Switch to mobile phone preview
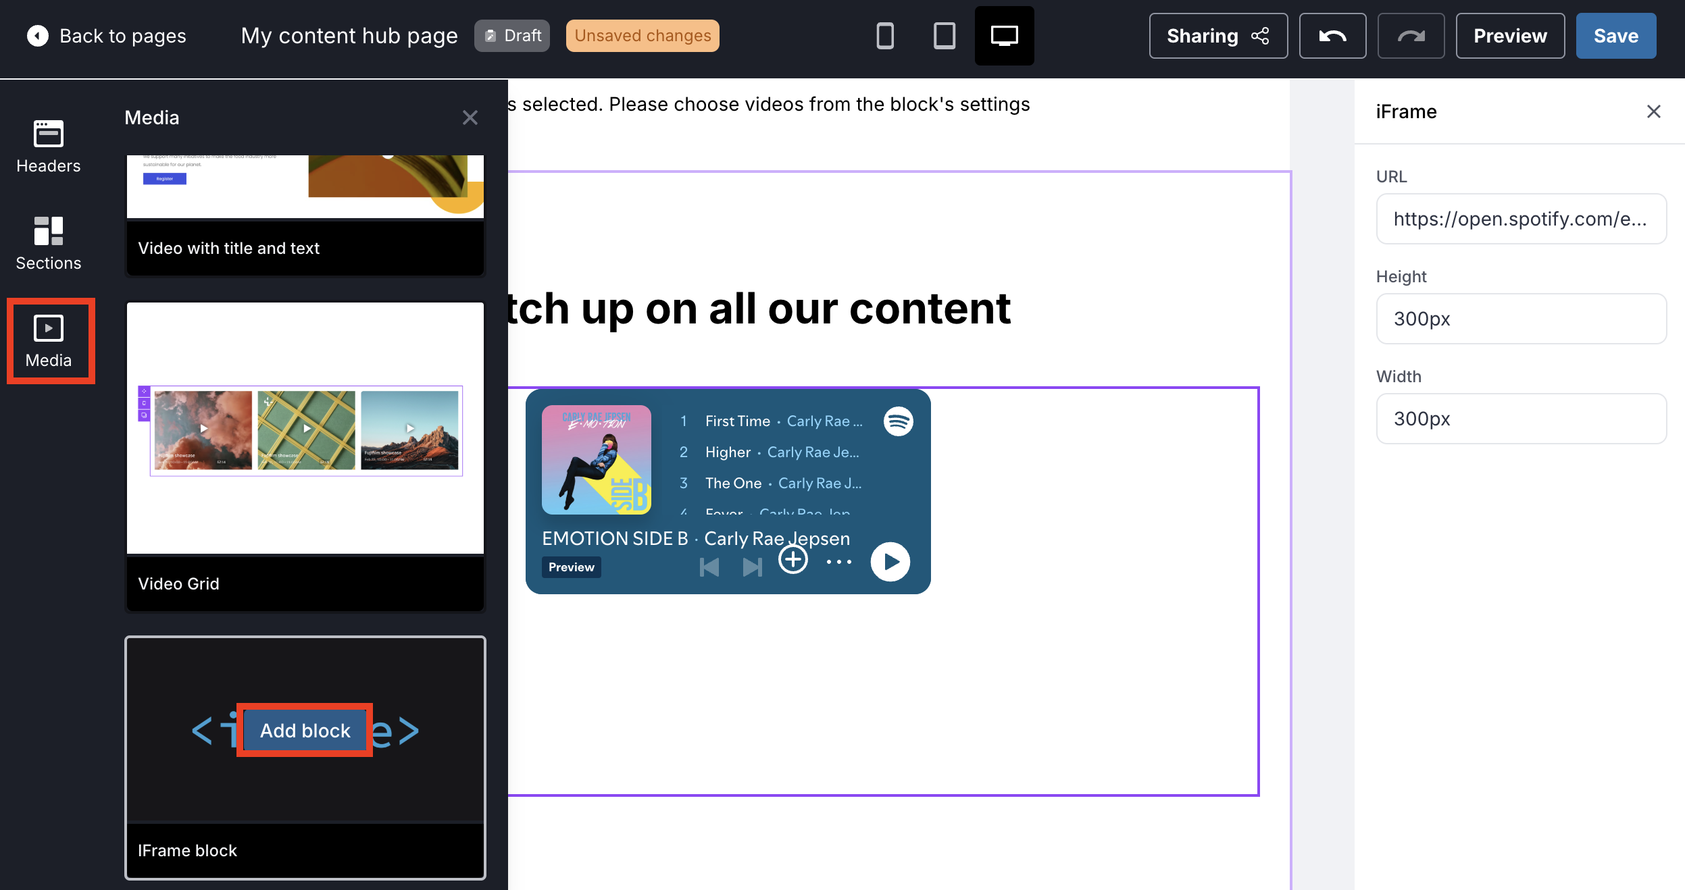 point(885,36)
